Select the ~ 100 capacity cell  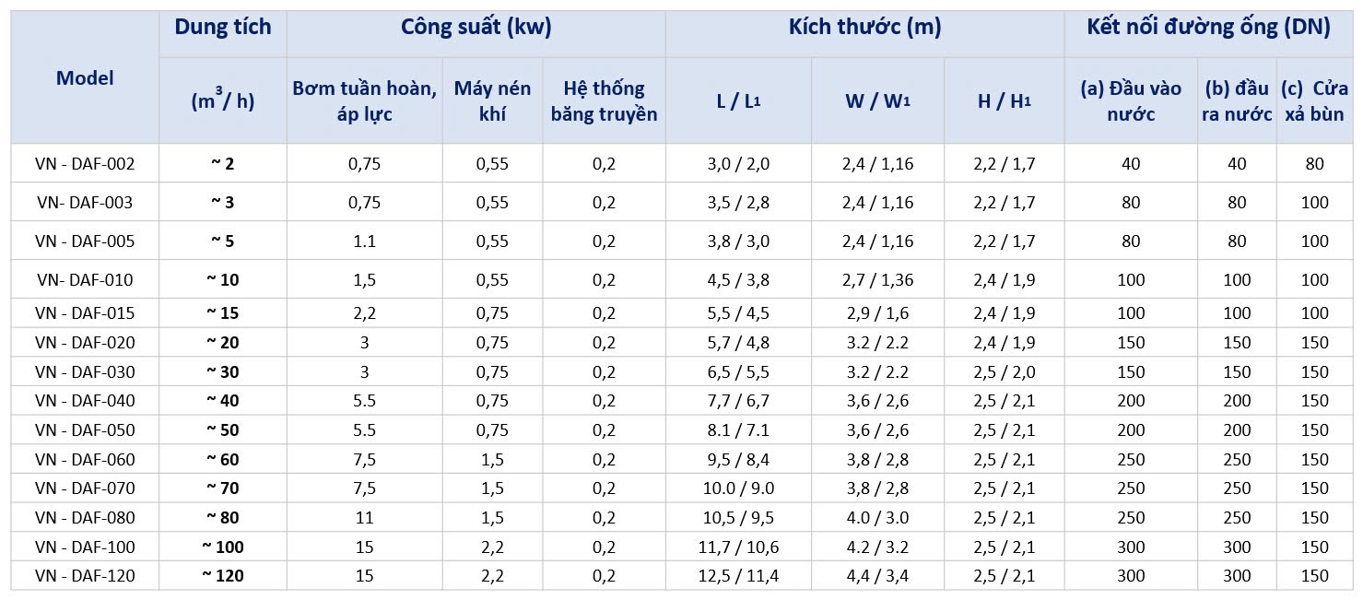tap(222, 547)
